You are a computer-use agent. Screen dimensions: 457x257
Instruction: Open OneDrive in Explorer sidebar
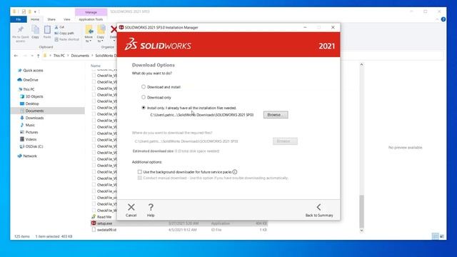(30, 80)
